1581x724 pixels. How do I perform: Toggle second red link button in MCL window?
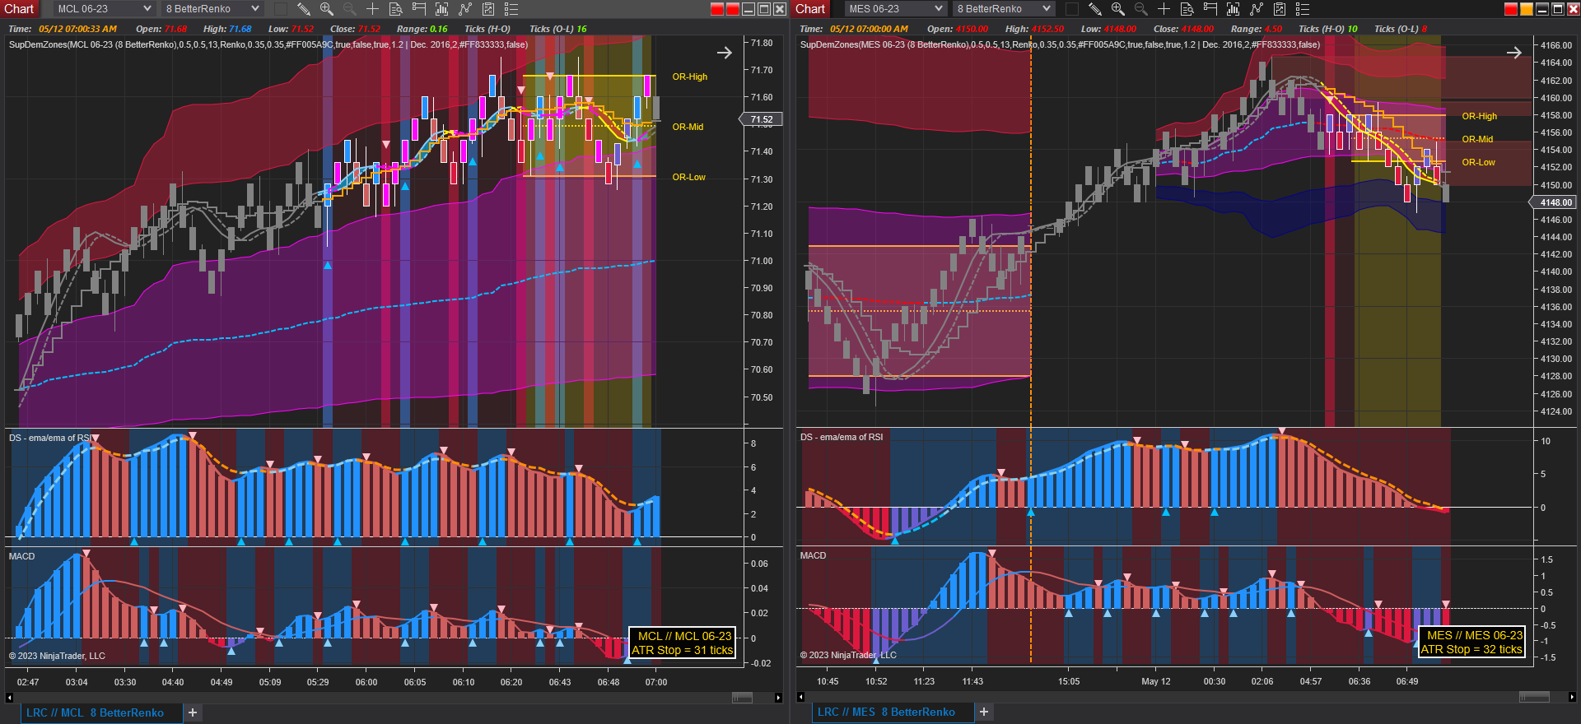pos(733,9)
